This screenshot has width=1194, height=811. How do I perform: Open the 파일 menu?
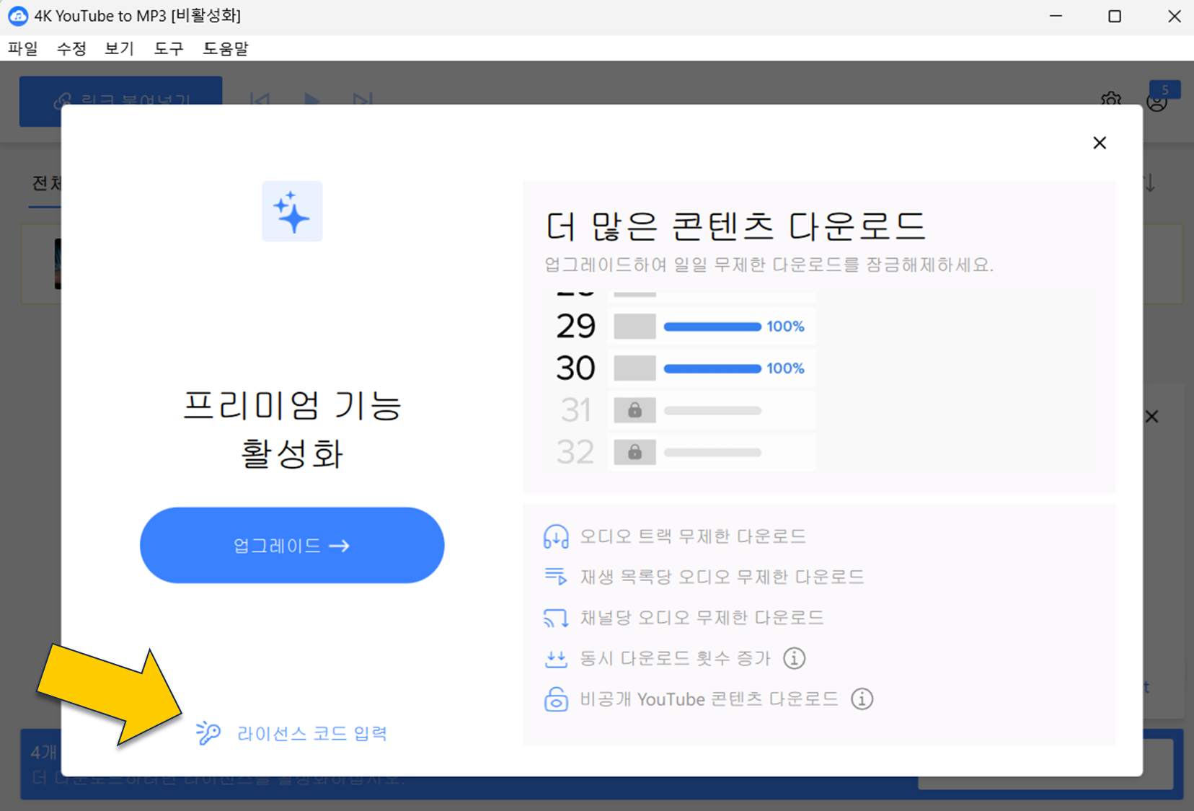[x=23, y=48]
